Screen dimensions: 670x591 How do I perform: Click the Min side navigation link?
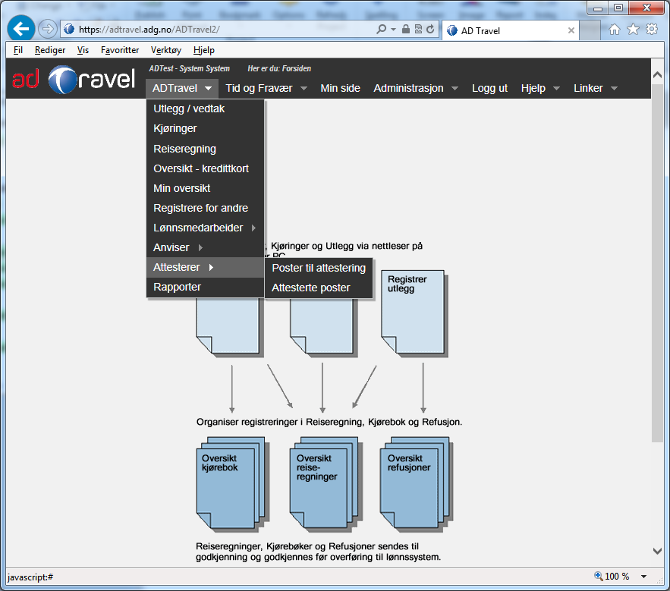pyautogui.click(x=340, y=88)
